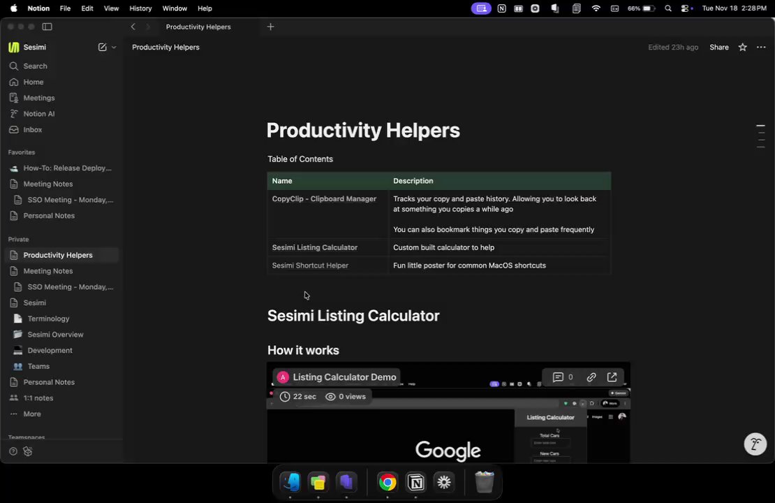Image resolution: width=775 pixels, height=503 pixels.
Task: Click Productivity Helpers breadcrumb
Action: point(165,47)
